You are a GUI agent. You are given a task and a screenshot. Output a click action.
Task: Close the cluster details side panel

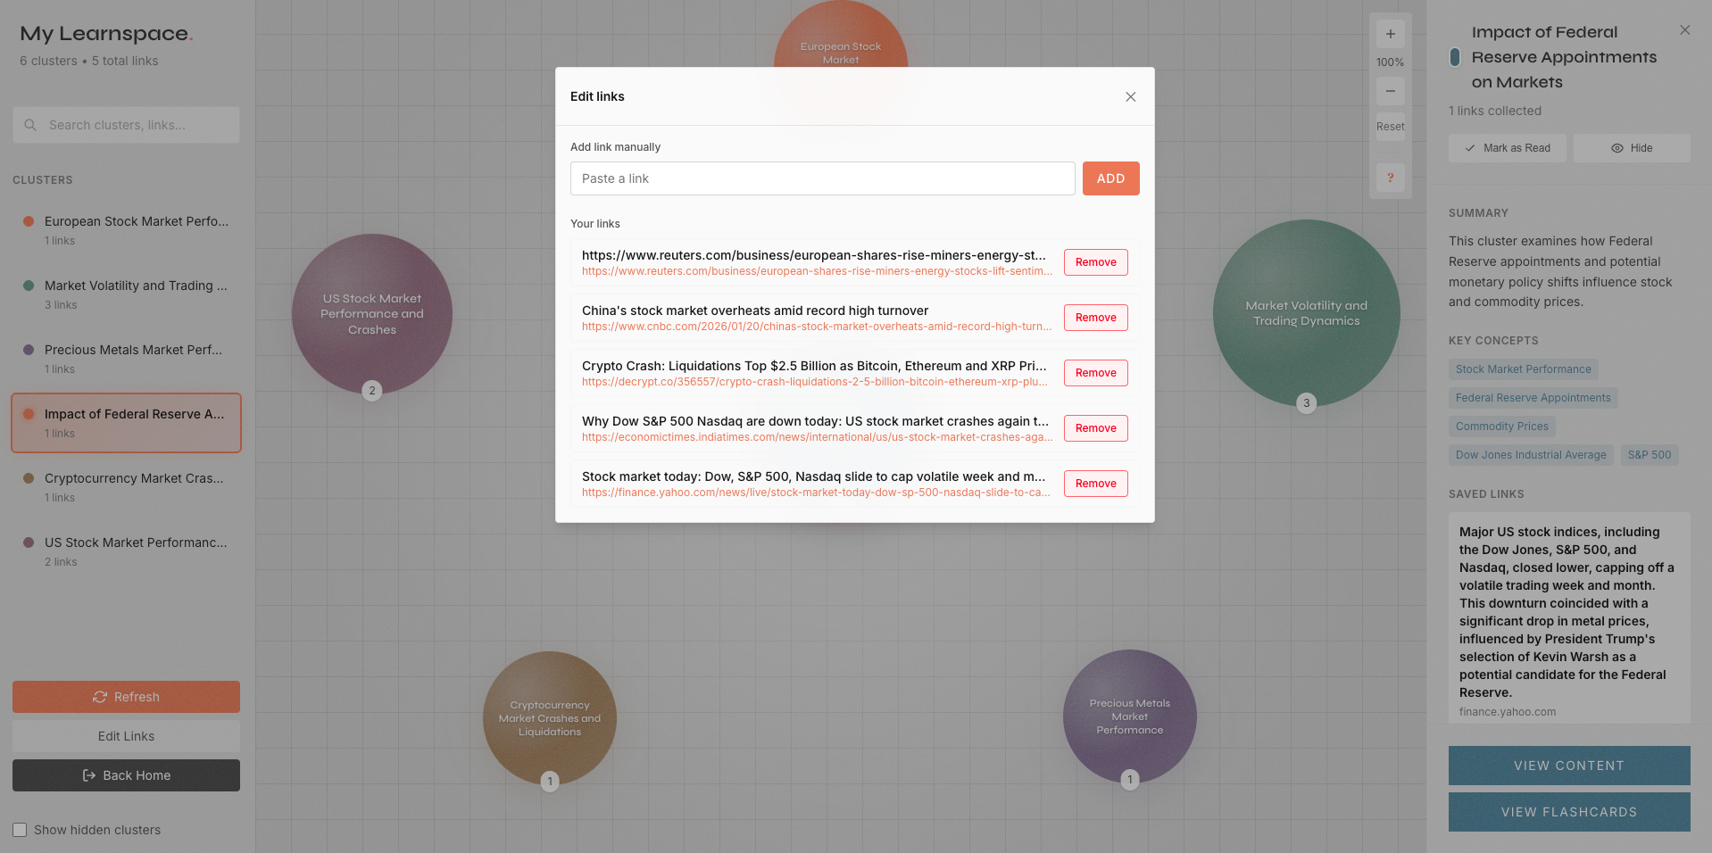coord(1684,30)
